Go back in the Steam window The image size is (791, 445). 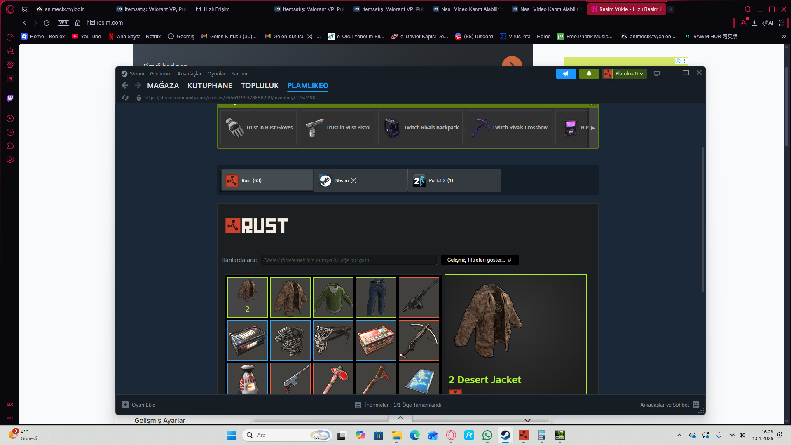pos(125,85)
